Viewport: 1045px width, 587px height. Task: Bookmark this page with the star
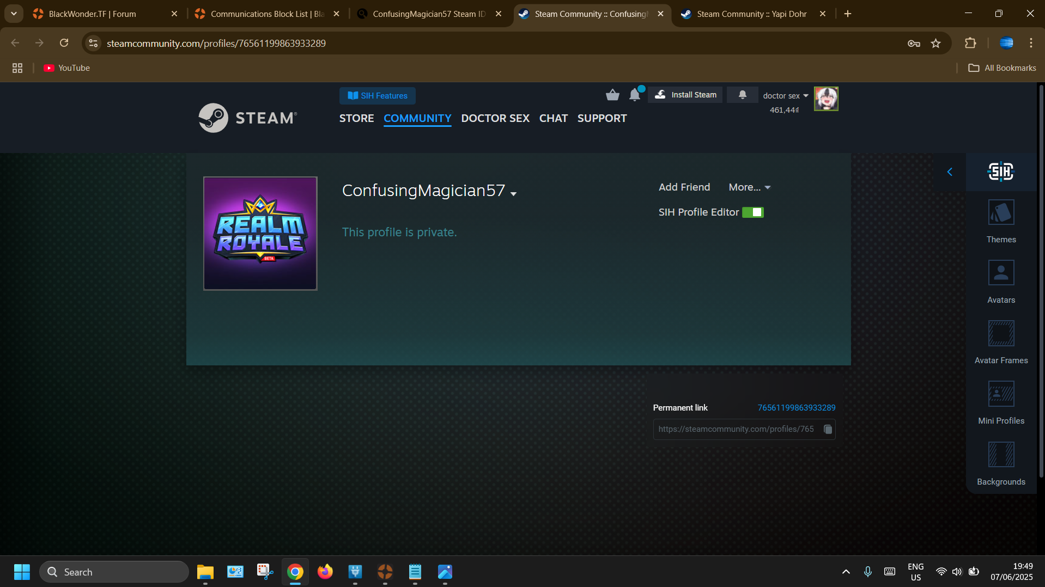point(936,43)
